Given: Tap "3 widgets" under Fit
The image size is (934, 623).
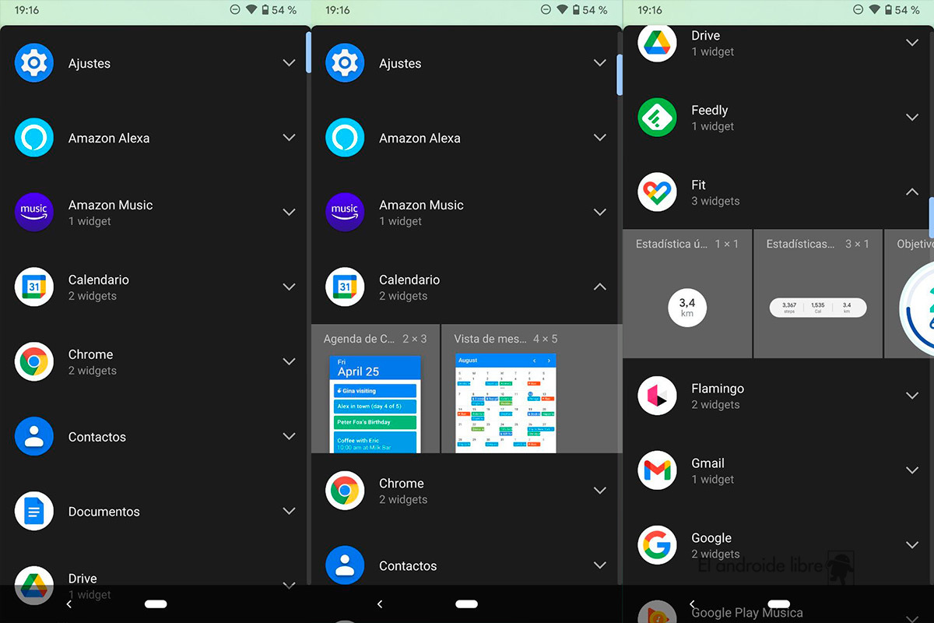Looking at the screenshot, I should click(x=715, y=201).
